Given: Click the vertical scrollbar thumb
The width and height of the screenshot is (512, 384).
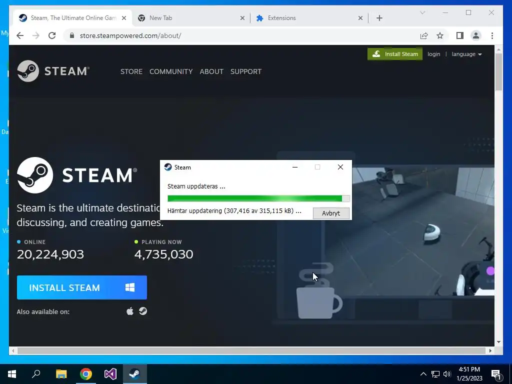Looking at the screenshot, I should pos(498,72).
